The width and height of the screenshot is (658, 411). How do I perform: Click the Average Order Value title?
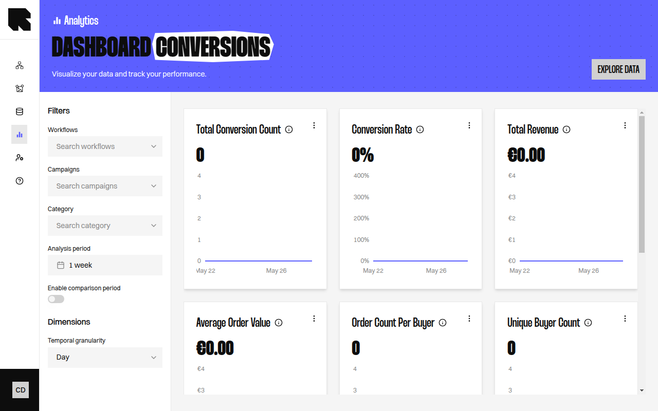233,323
